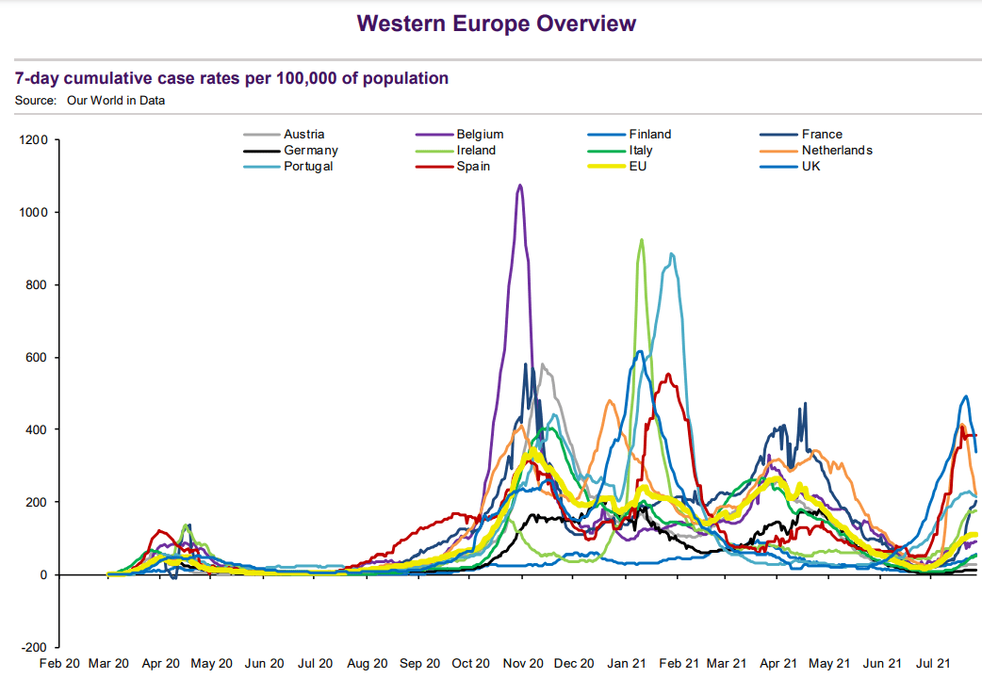Click the x-axis label 'Jul 21'

click(x=933, y=664)
